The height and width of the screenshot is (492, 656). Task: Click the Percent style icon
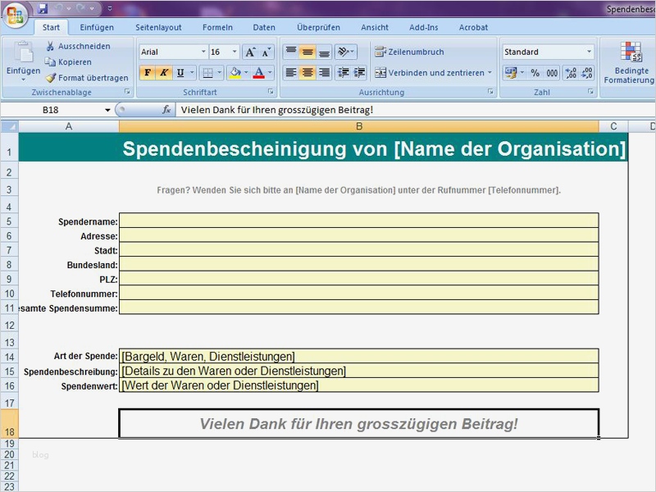coord(535,72)
